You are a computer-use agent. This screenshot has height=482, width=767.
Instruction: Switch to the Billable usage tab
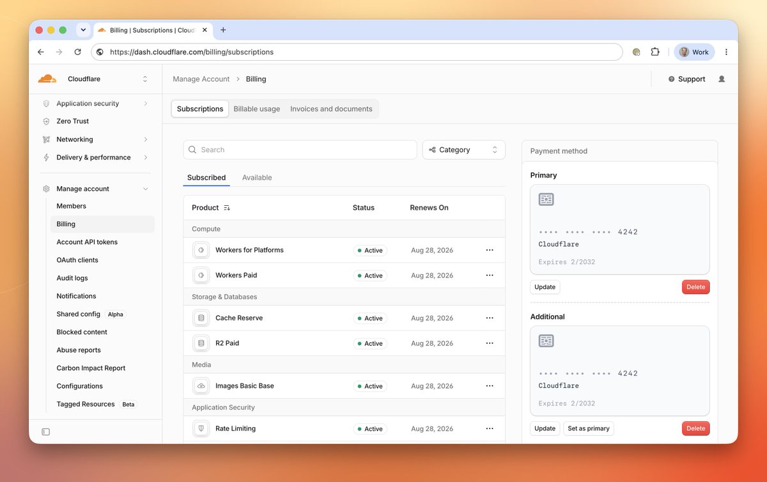257,109
